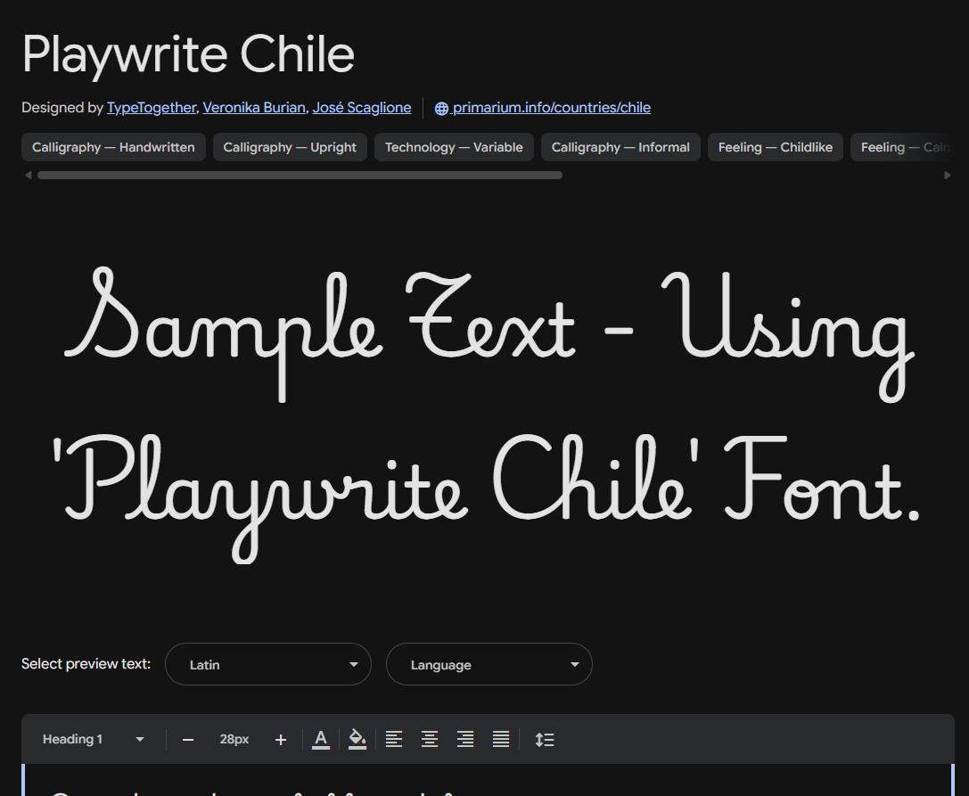Increase font size with plus icon
This screenshot has height=796, width=969.
pos(281,740)
